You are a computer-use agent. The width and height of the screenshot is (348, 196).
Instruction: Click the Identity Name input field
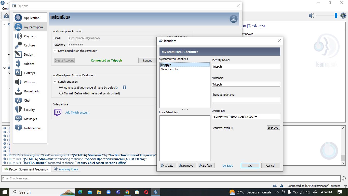pos(246,66)
